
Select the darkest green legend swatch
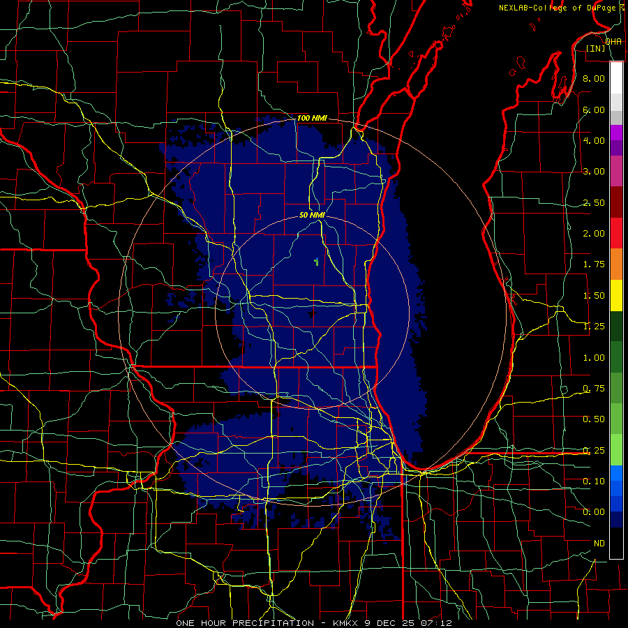616,327
